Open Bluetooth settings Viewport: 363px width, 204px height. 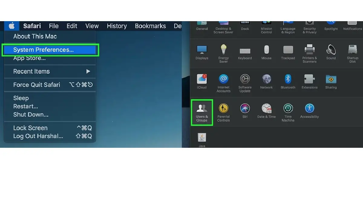(288, 82)
